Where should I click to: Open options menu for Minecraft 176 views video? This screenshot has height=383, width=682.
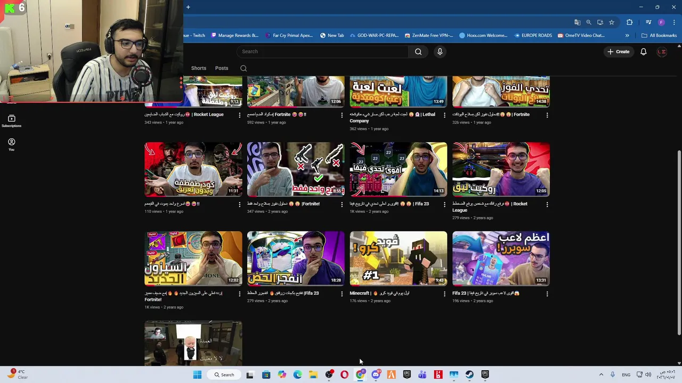[444, 294]
